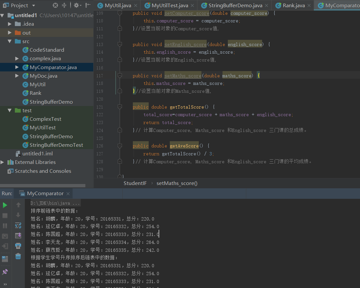
Task: Collapse the untitled1 project root
Action: 2,15
